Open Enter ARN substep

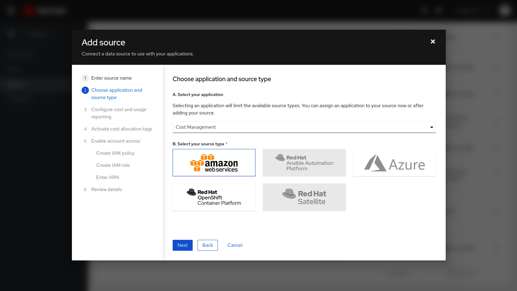click(107, 177)
